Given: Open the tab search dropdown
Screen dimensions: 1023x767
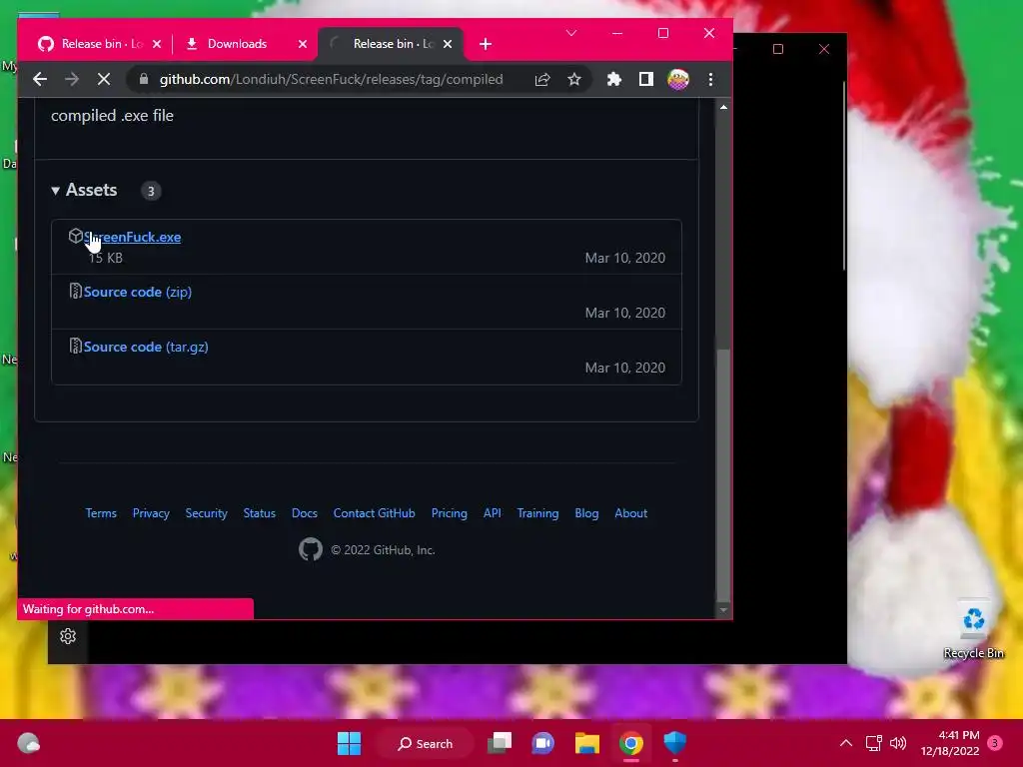Looking at the screenshot, I should point(571,33).
